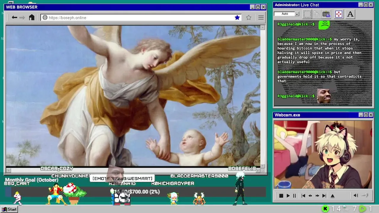Open the Start menu
Image resolution: width=379 pixels, height=213 pixels.
[9, 209]
